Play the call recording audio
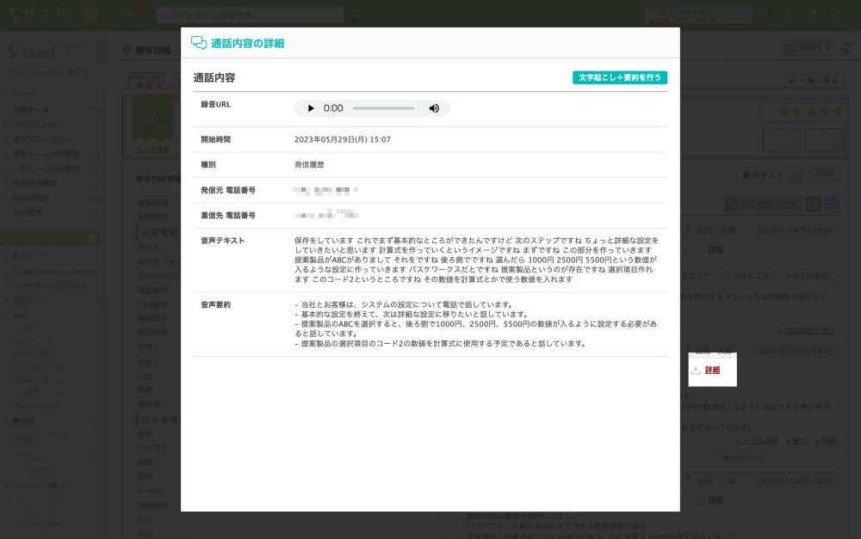Screen dimensions: 861x539 pos(311,108)
